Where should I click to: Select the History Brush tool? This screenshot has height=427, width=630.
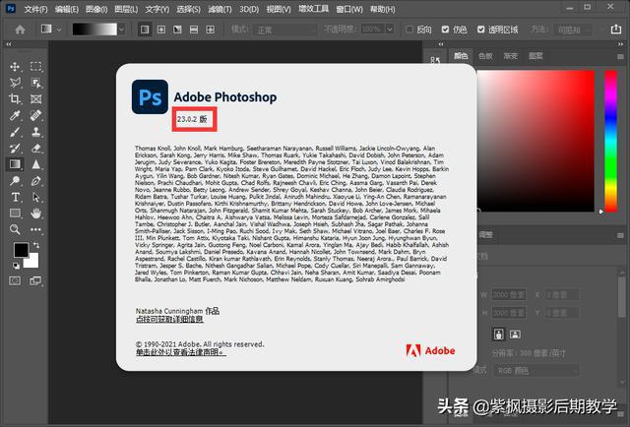point(15,149)
